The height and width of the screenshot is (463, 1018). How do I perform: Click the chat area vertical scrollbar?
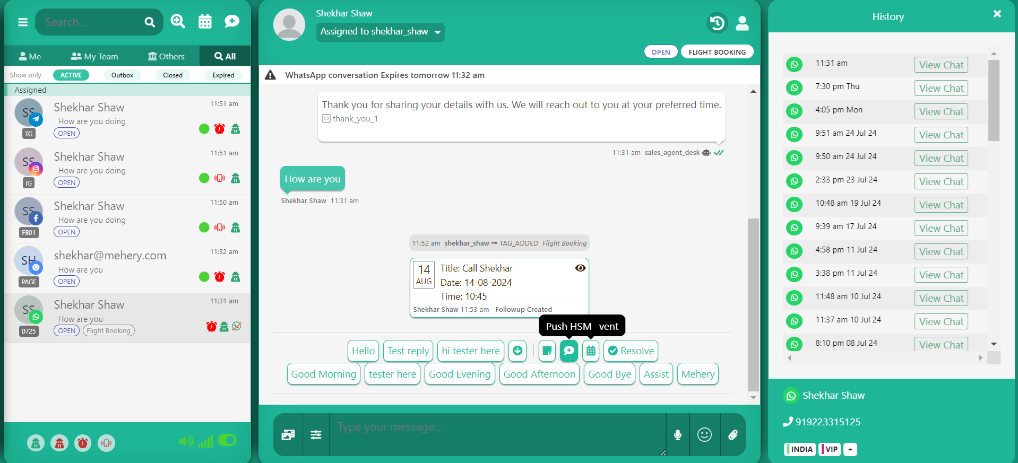753,304
